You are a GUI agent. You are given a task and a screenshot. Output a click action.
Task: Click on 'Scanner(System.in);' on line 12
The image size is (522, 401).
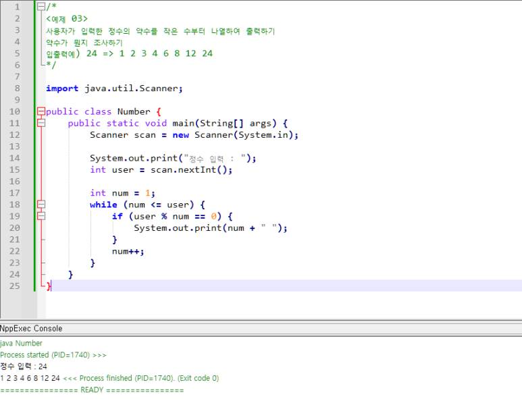[246, 135]
